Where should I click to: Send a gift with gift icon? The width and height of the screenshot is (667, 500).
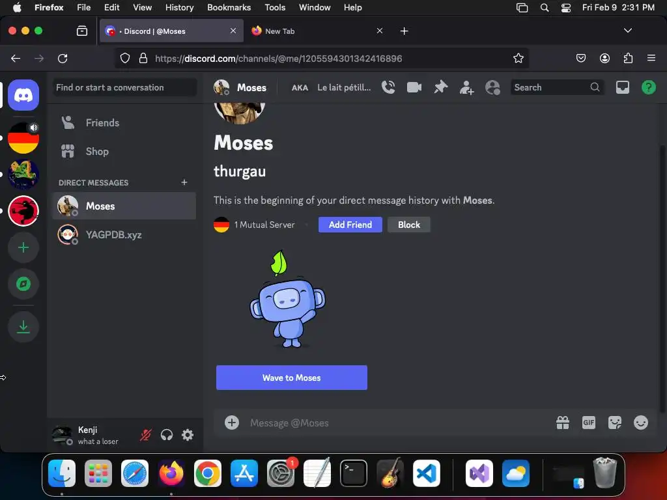(x=563, y=423)
